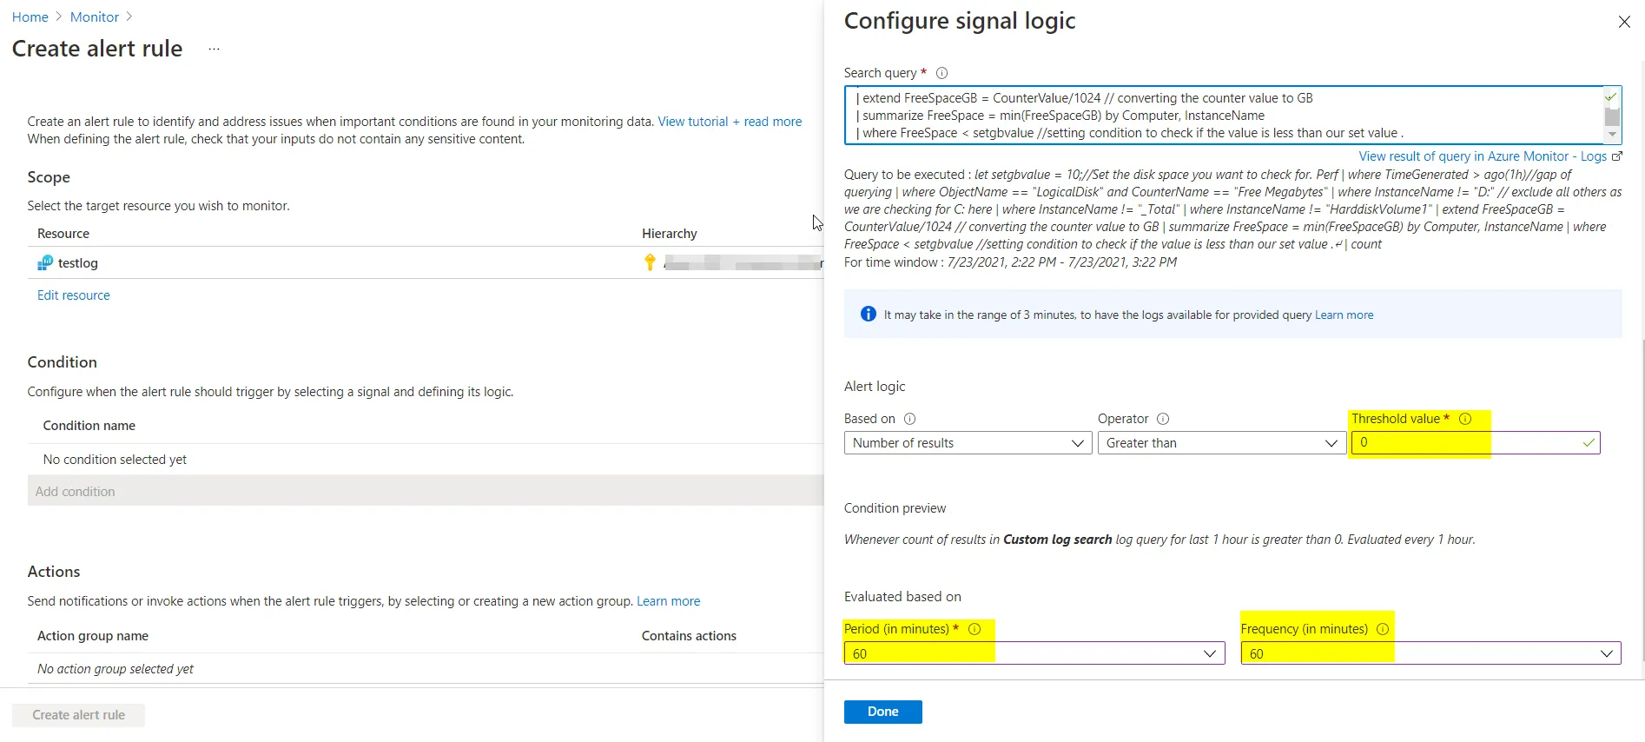This screenshot has width=1645, height=742.
Task: Navigate to Monitor breadcrumb
Action: pos(95,17)
